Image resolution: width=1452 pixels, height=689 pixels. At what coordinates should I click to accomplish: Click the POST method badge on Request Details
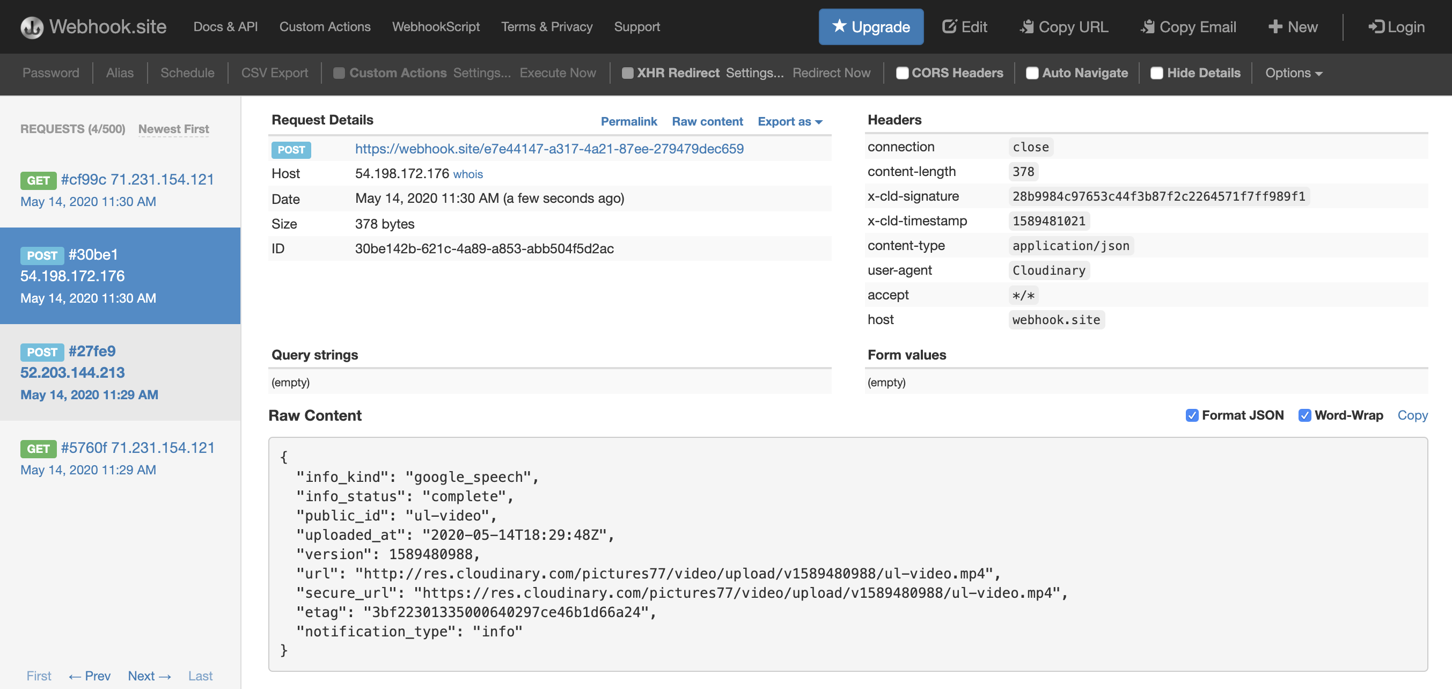(291, 150)
